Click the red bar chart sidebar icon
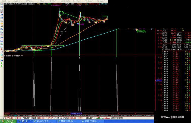Screen dimensions: 191x123 pos(2,12)
